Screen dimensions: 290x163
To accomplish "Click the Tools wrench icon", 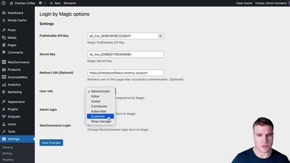I will [4, 132].
